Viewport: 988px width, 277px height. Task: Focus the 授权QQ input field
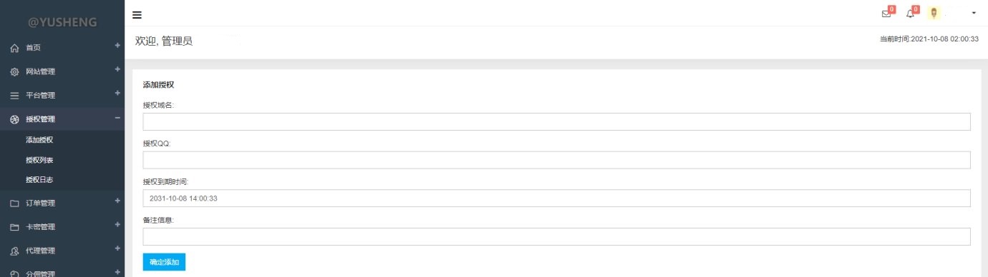pos(557,160)
